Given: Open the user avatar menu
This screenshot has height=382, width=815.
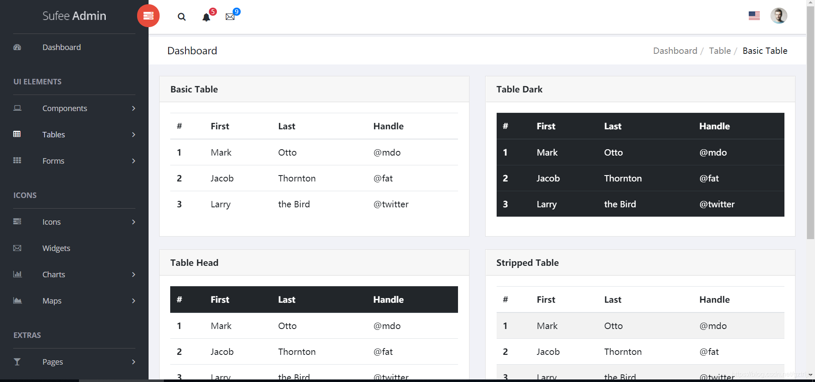Looking at the screenshot, I should coord(779,16).
